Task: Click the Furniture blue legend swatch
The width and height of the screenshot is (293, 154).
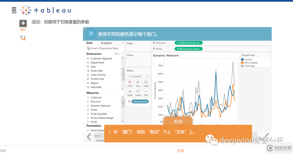Action: [242, 59]
